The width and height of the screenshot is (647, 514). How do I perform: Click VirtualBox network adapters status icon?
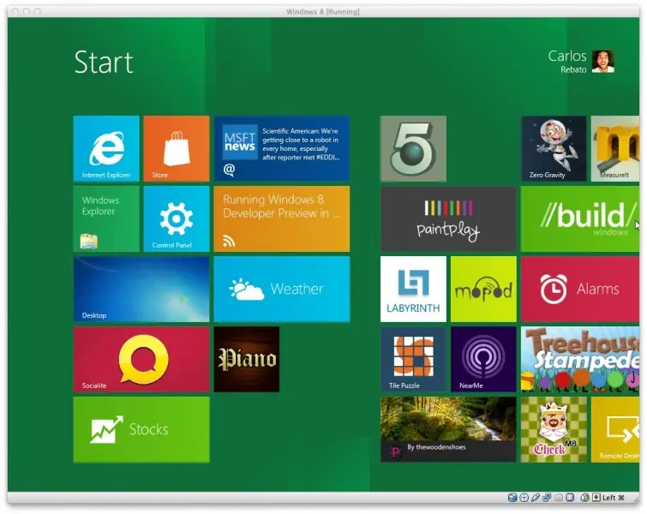547,498
